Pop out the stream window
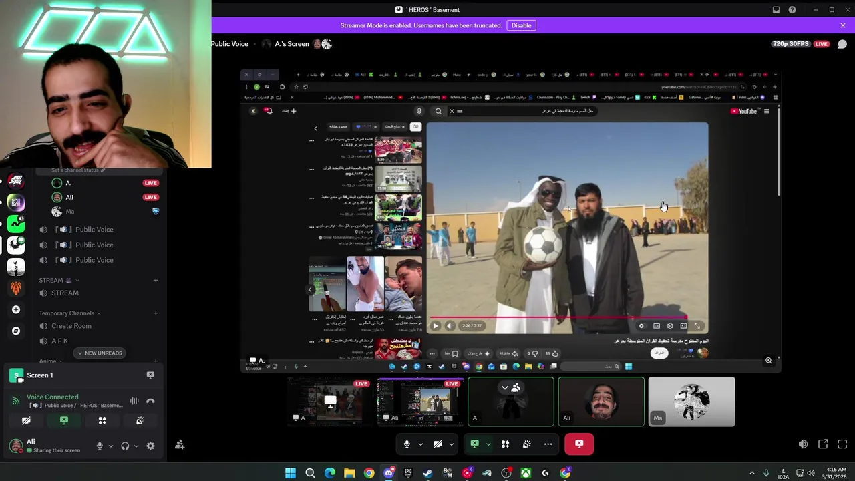Screen dimensions: 855x481 [823, 444]
